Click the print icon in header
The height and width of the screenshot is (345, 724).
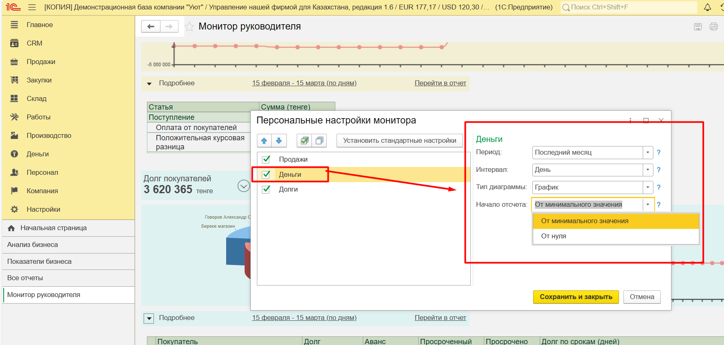coord(713,27)
